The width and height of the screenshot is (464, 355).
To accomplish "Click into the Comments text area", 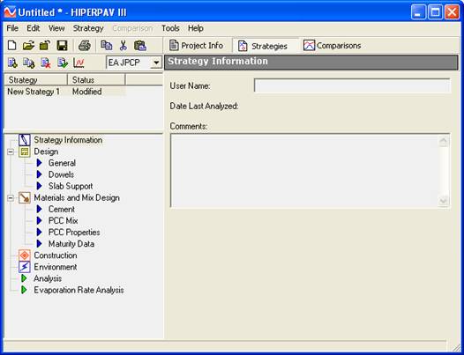I will (x=305, y=171).
